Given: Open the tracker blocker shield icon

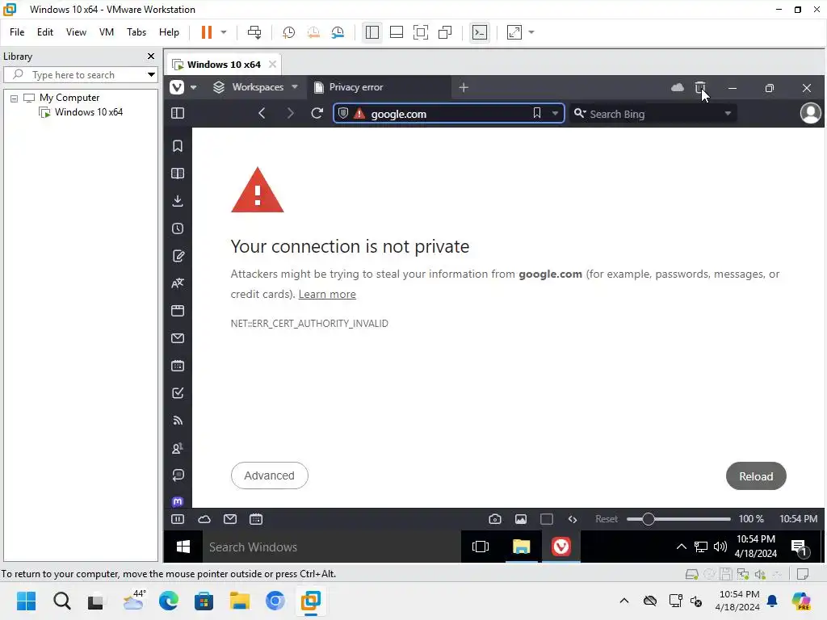Looking at the screenshot, I should coord(343,113).
